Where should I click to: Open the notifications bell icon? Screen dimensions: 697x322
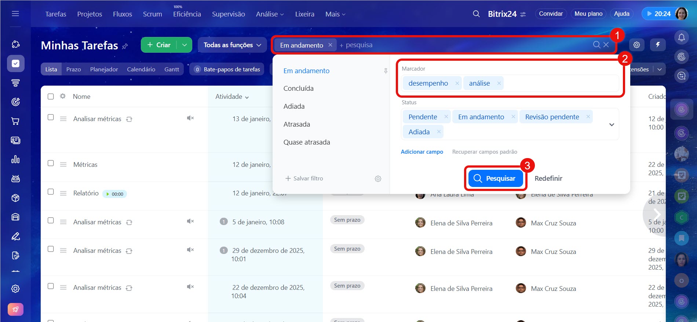pyautogui.click(x=681, y=37)
